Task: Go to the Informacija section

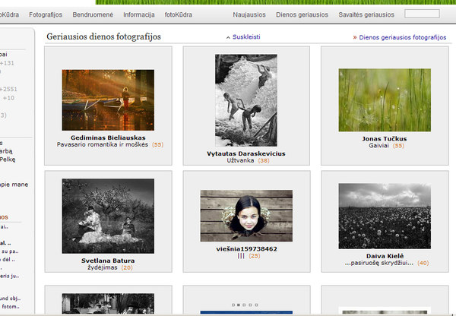Action: 138,14
